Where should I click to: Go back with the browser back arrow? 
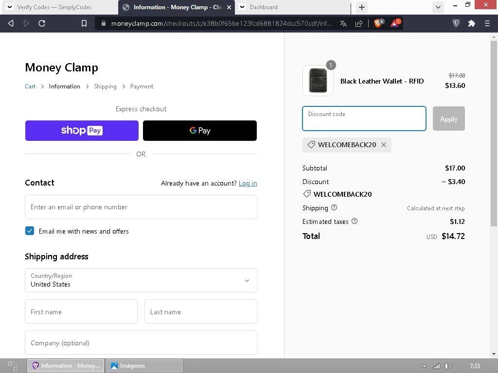(11, 23)
